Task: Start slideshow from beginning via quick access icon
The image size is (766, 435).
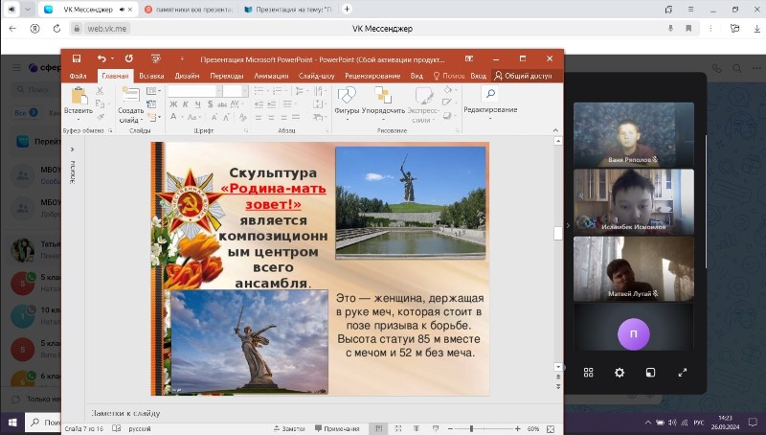Action: tap(156, 58)
